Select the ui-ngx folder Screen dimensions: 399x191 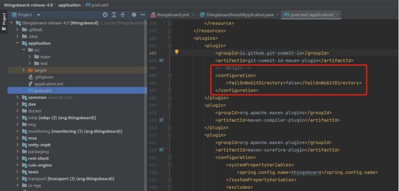click(x=77, y=185)
